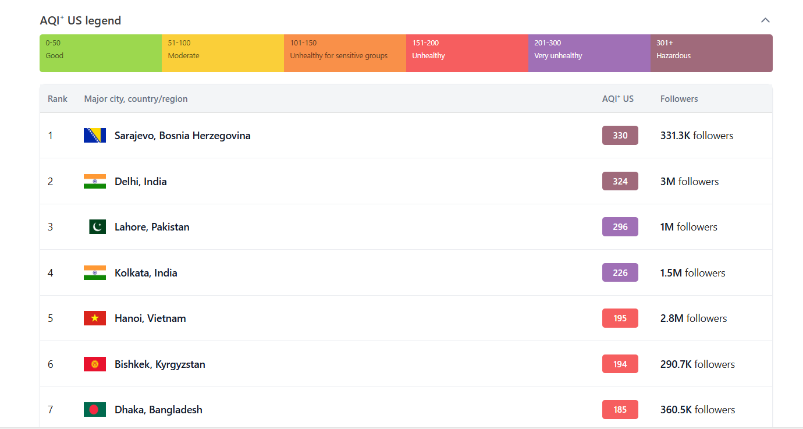Collapse the AQI US legend chevron
This screenshot has height=429, width=803.
point(765,20)
